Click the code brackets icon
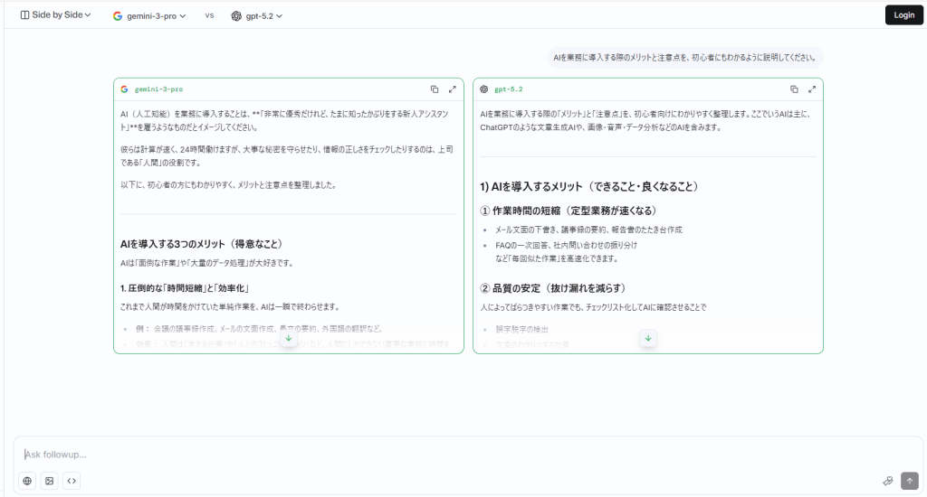This screenshot has height=497, width=927. (x=72, y=481)
